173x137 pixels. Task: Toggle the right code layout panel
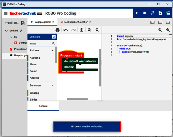pyautogui.click(x=168, y=23)
